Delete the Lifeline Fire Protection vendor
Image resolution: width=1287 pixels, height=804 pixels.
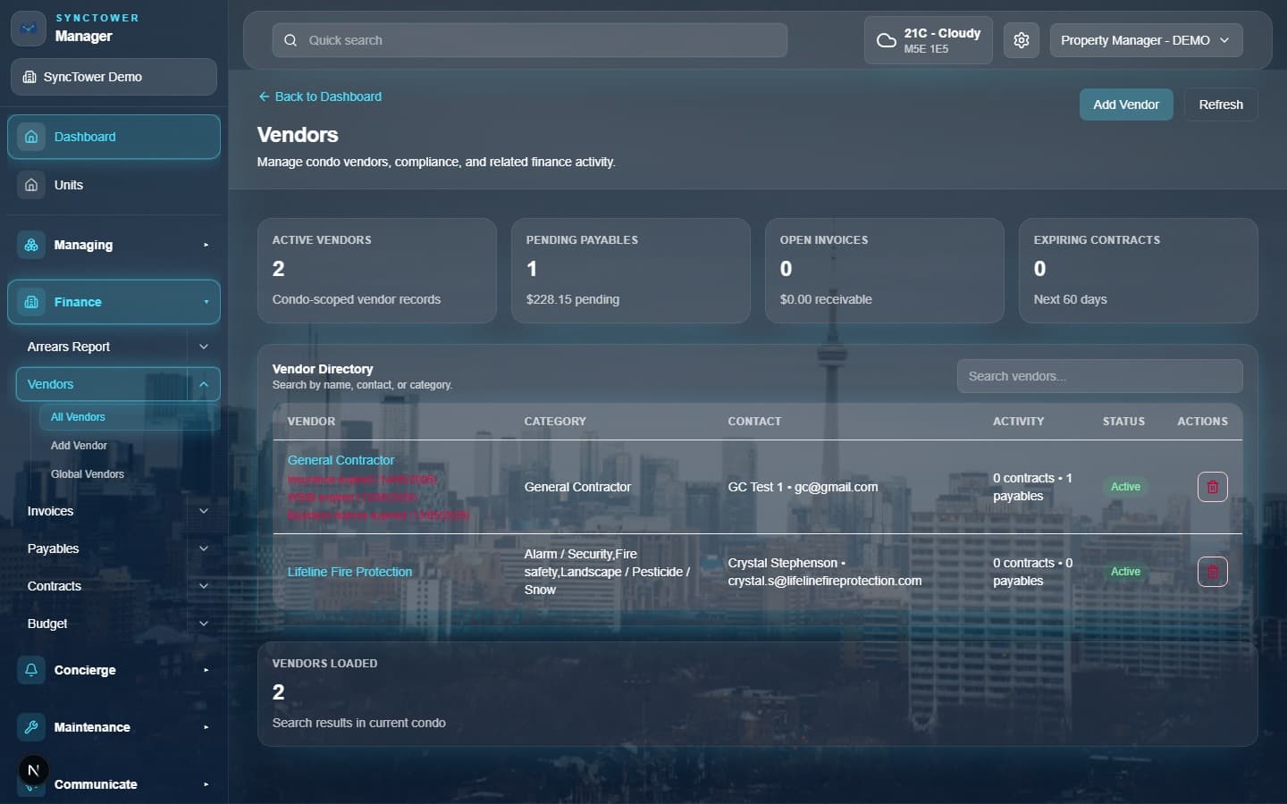[x=1213, y=572]
